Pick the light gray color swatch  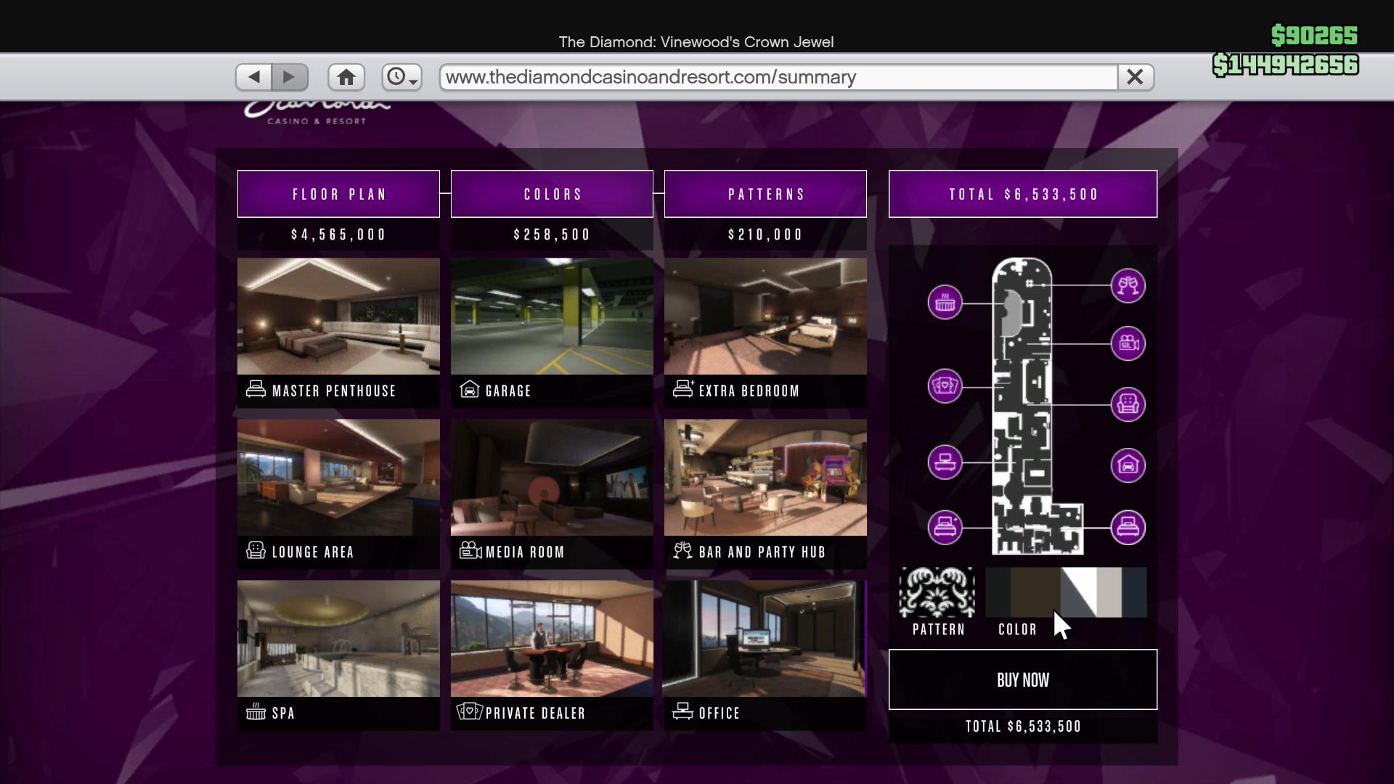click(1109, 592)
